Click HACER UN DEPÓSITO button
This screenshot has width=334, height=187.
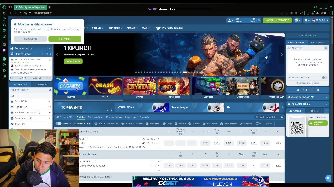[277, 20]
